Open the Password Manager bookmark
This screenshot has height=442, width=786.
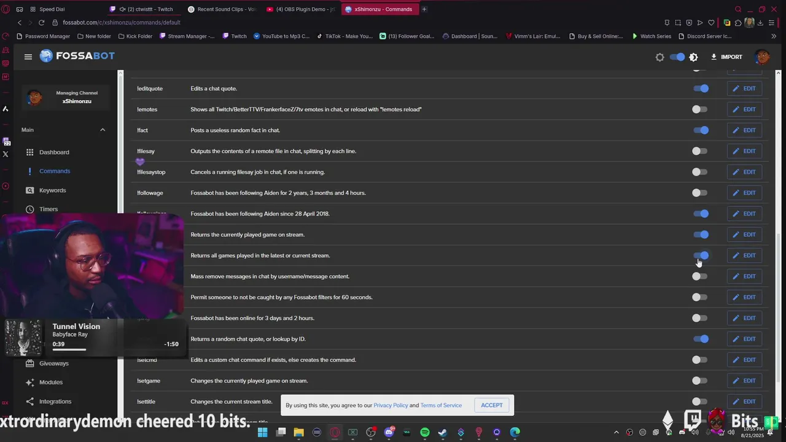[43, 36]
